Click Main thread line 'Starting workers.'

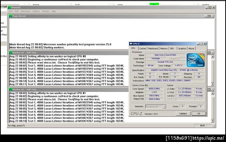click(37, 47)
